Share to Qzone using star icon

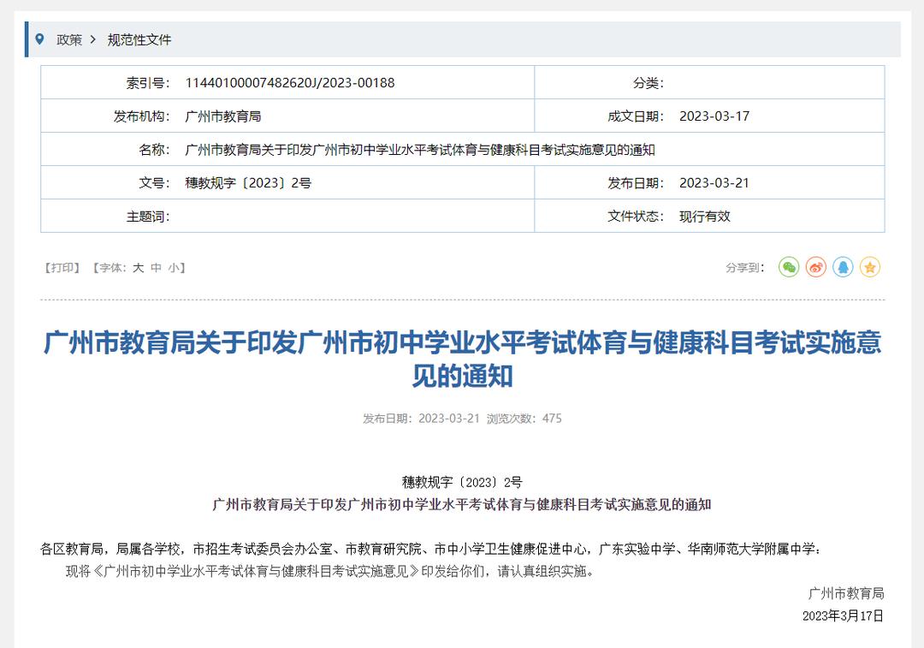[x=870, y=267]
